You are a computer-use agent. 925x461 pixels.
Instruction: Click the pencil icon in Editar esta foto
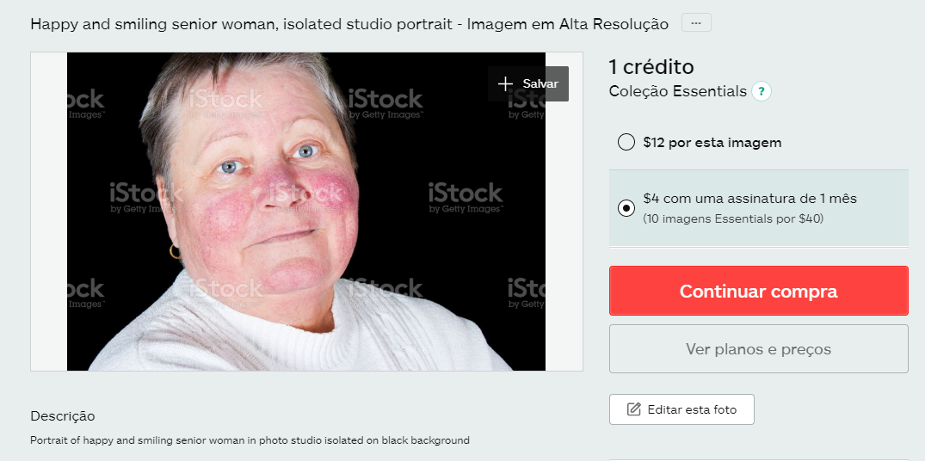pyautogui.click(x=633, y=409)
